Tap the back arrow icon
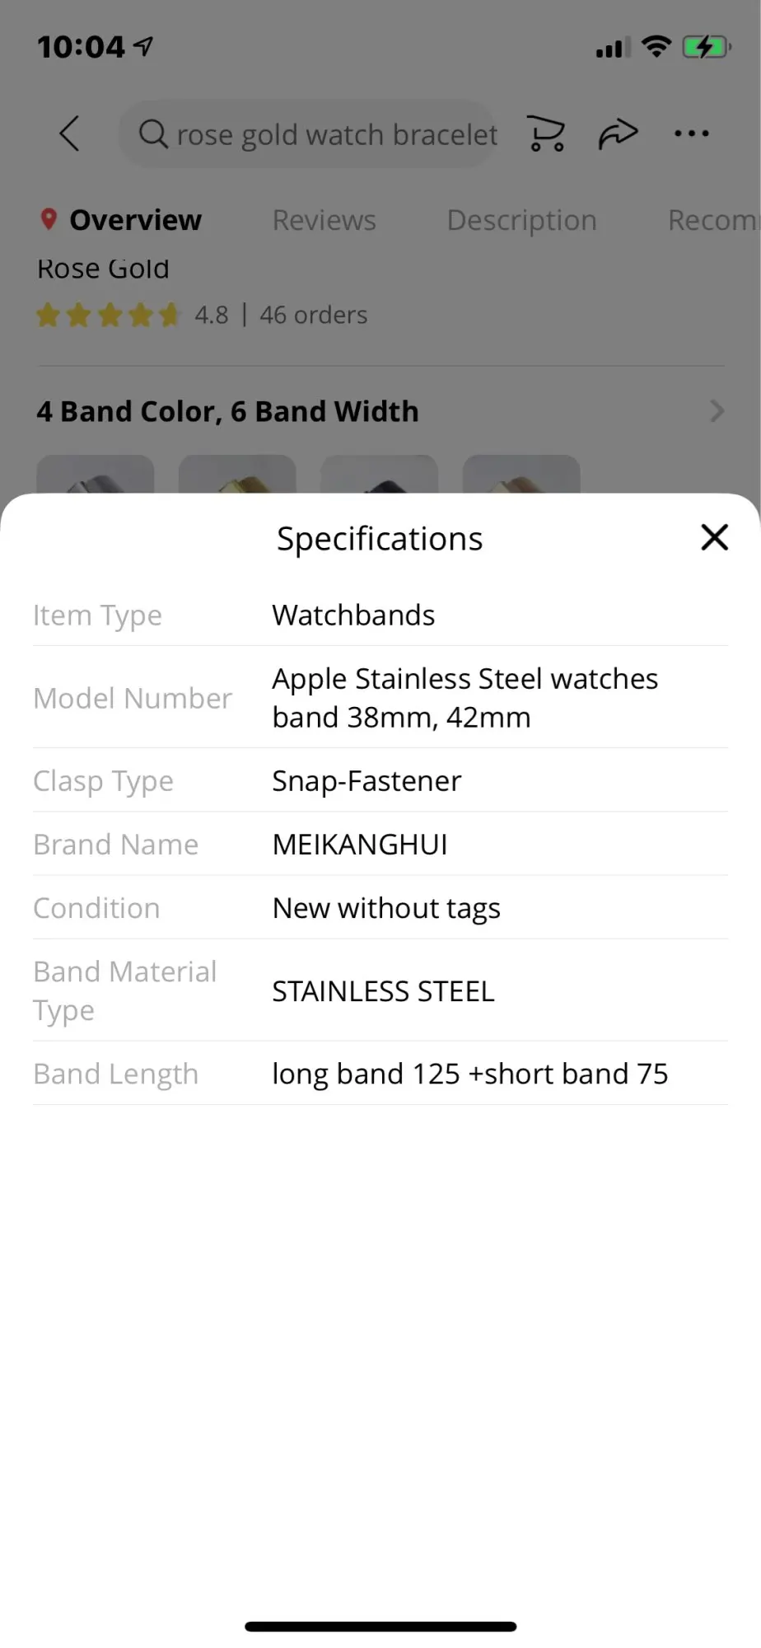This screenshot has width=761, height=1648. [70, 133]
